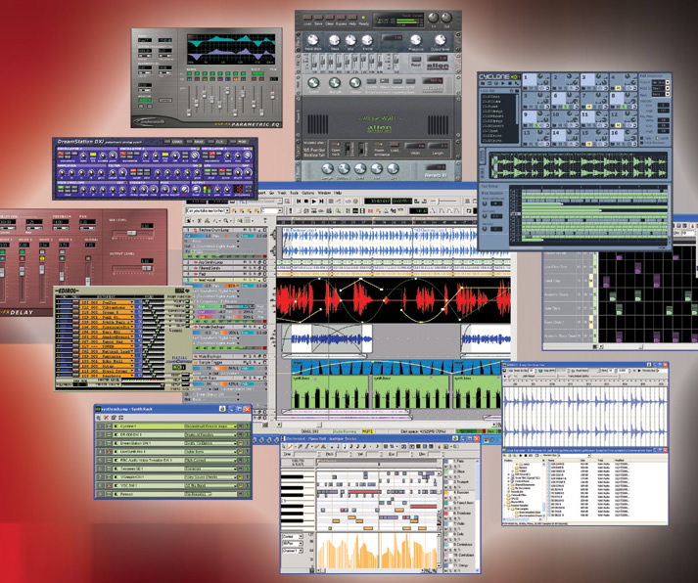
Task: Select the Techno Drum Loop track header
Action: (x=225, y=230)
